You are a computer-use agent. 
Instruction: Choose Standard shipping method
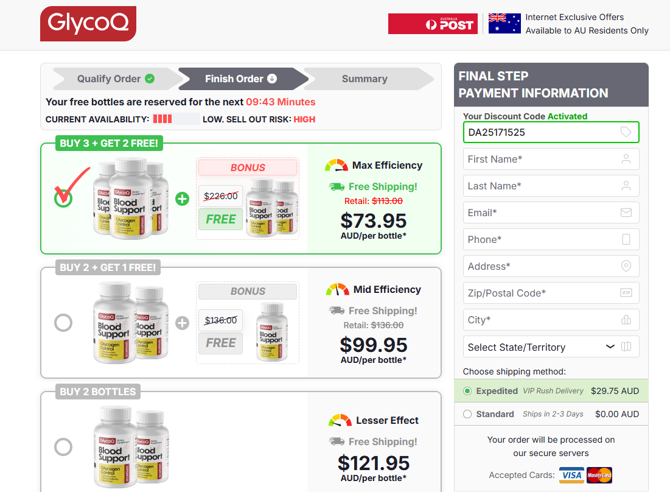(467, 414)
